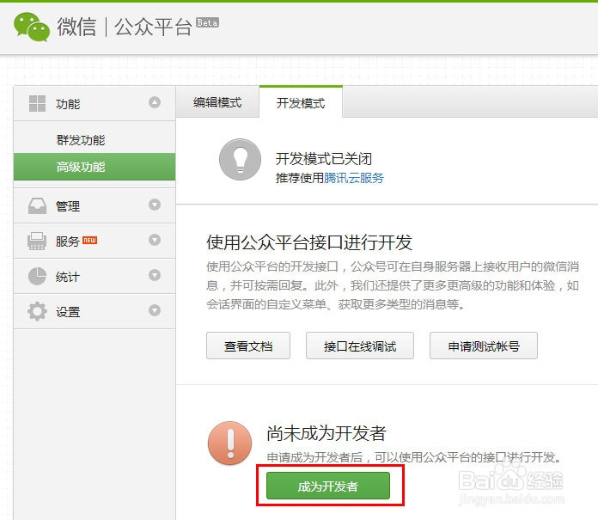
Task: Switch to the 编辑模式 tab
Action: [217, 102]
